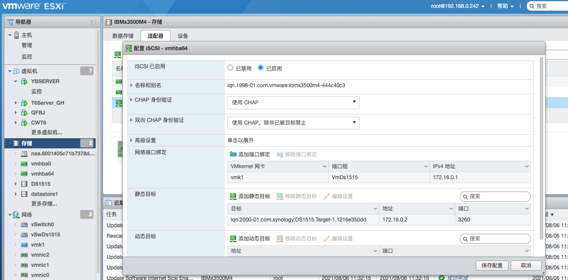Image resolution: width=568 pixels, height=280 pixels.
Task: Click the add static target icon
Action: [233, 196]
